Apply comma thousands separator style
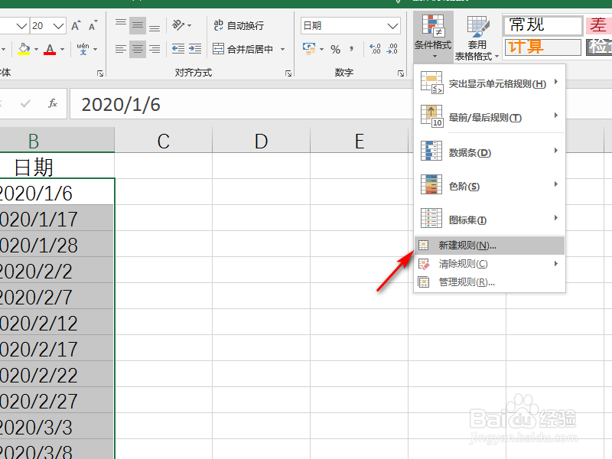612x459 pixels. (x=352, y=49)
